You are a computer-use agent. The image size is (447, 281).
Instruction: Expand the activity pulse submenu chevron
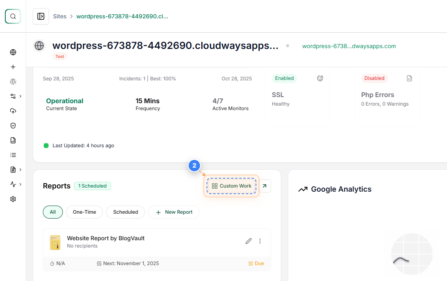click(x=20, y=184)
